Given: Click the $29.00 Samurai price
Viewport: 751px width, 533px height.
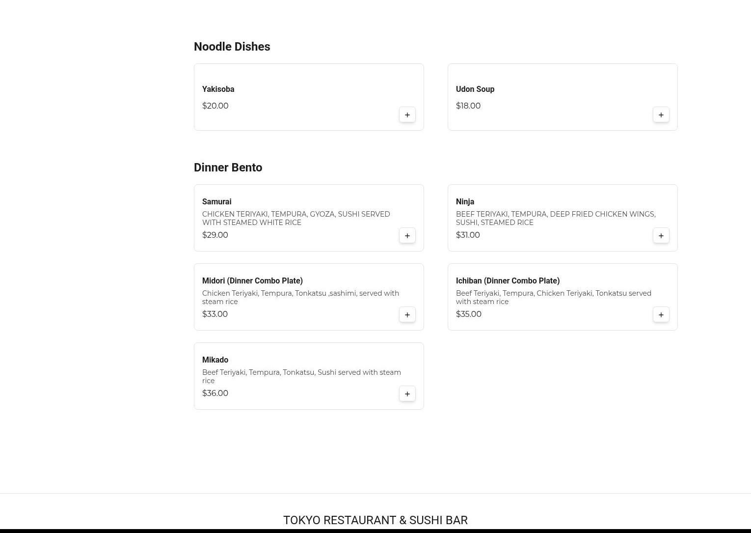Looking at the screenshot, I should (215, 235).
